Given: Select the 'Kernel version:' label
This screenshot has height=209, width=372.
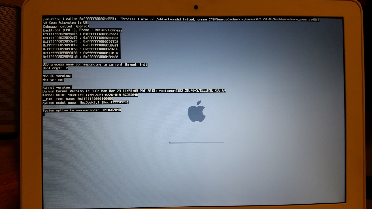Looking at the screenshot, I should 57,87.
